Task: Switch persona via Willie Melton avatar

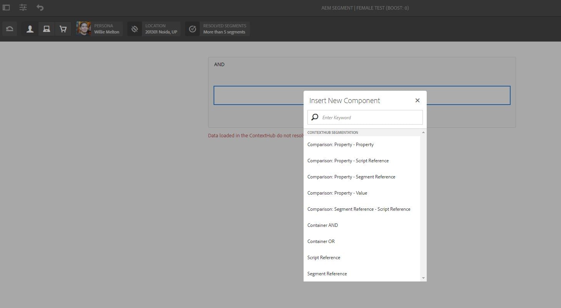Action: 83,28
